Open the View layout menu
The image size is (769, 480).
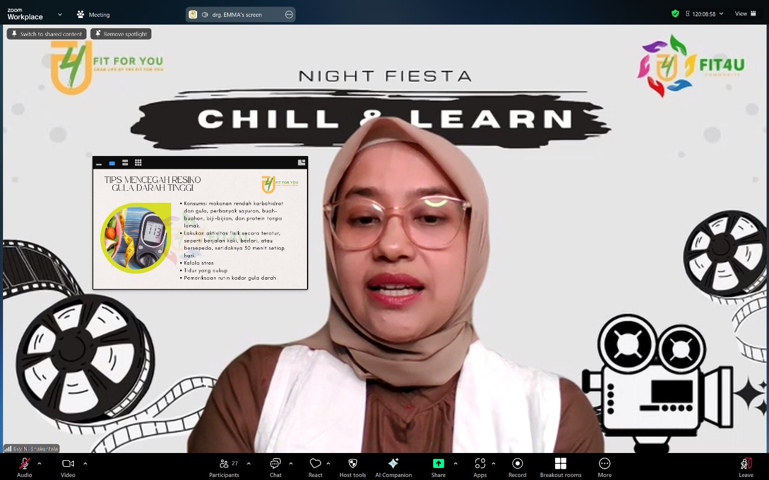744,14
